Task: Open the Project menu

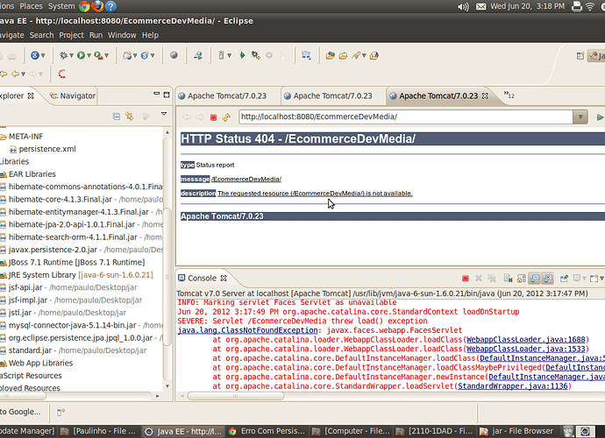Action: (71, 35)
